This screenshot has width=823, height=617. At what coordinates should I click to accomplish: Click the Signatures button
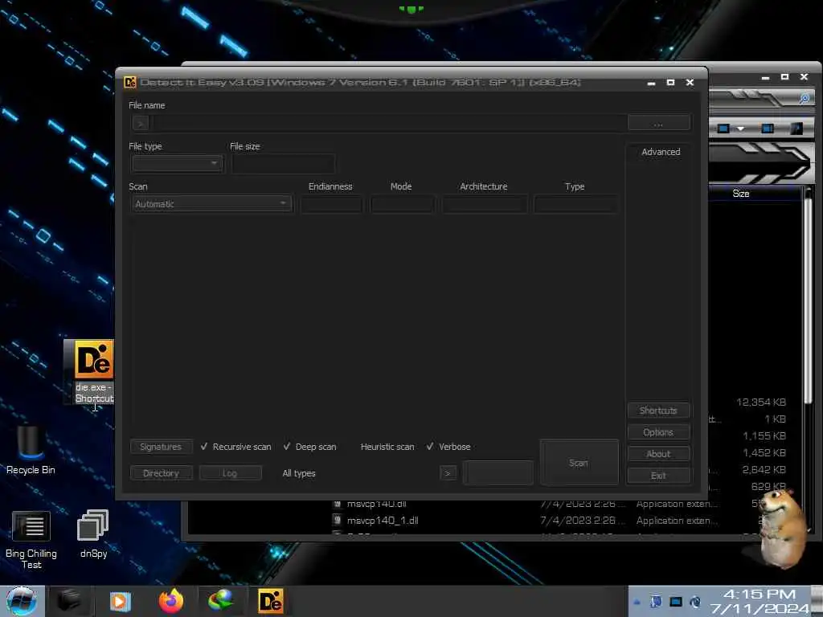[161, 447]
